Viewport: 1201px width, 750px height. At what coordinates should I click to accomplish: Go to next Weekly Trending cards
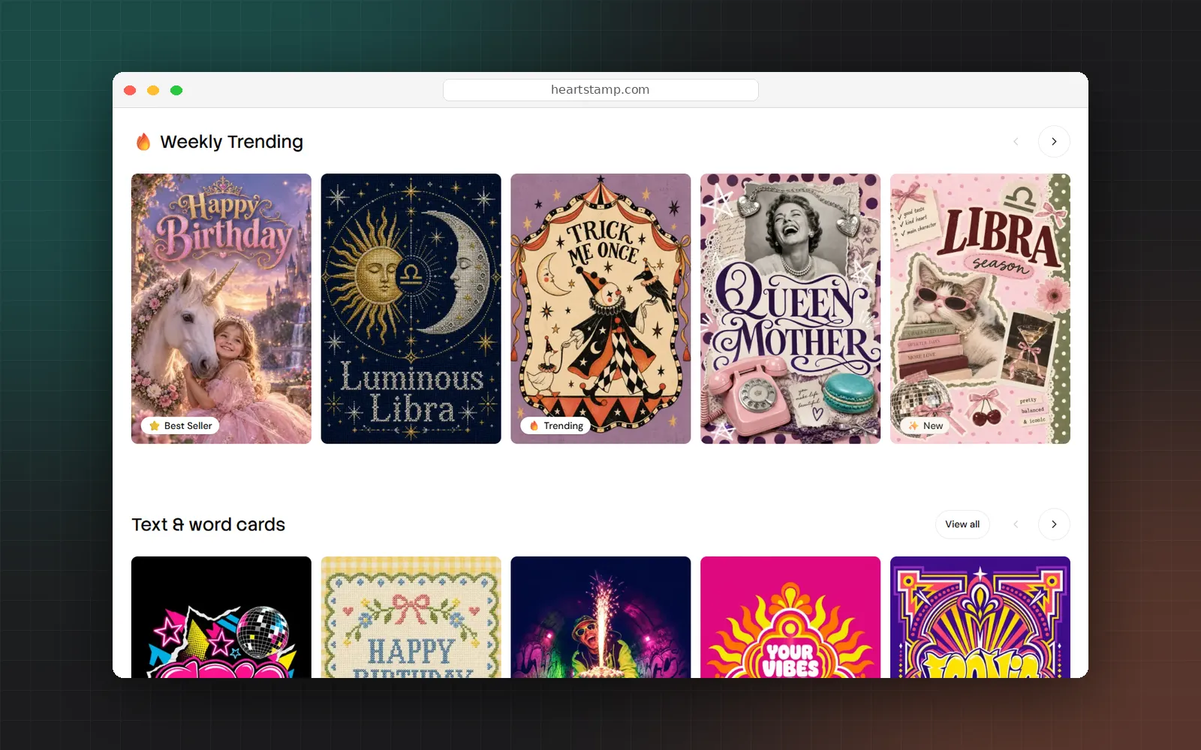pos(1054,142)
